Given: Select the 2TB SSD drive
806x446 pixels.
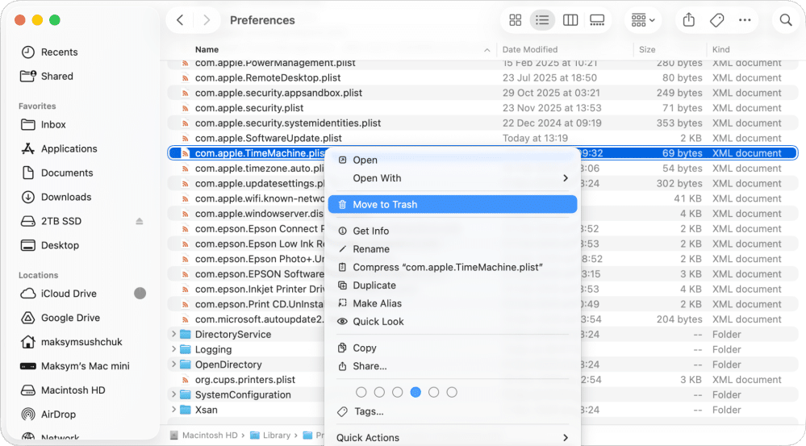Looking at the screenshot, I should [x=50, y=221].
